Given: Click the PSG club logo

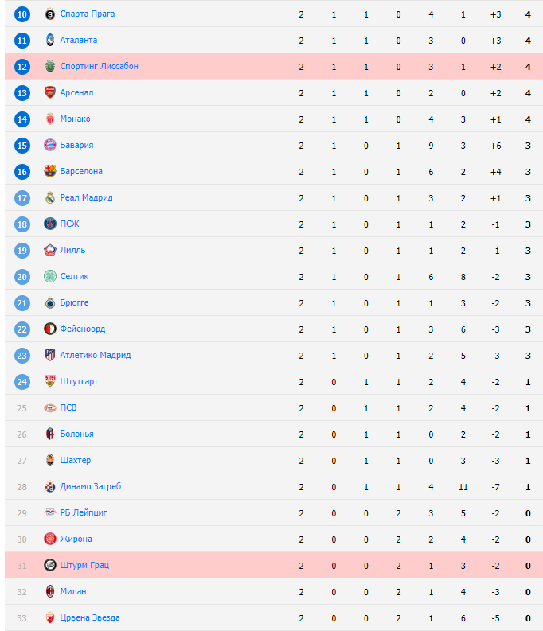Looking at the screenshot, I should click(x=50, y=224).
